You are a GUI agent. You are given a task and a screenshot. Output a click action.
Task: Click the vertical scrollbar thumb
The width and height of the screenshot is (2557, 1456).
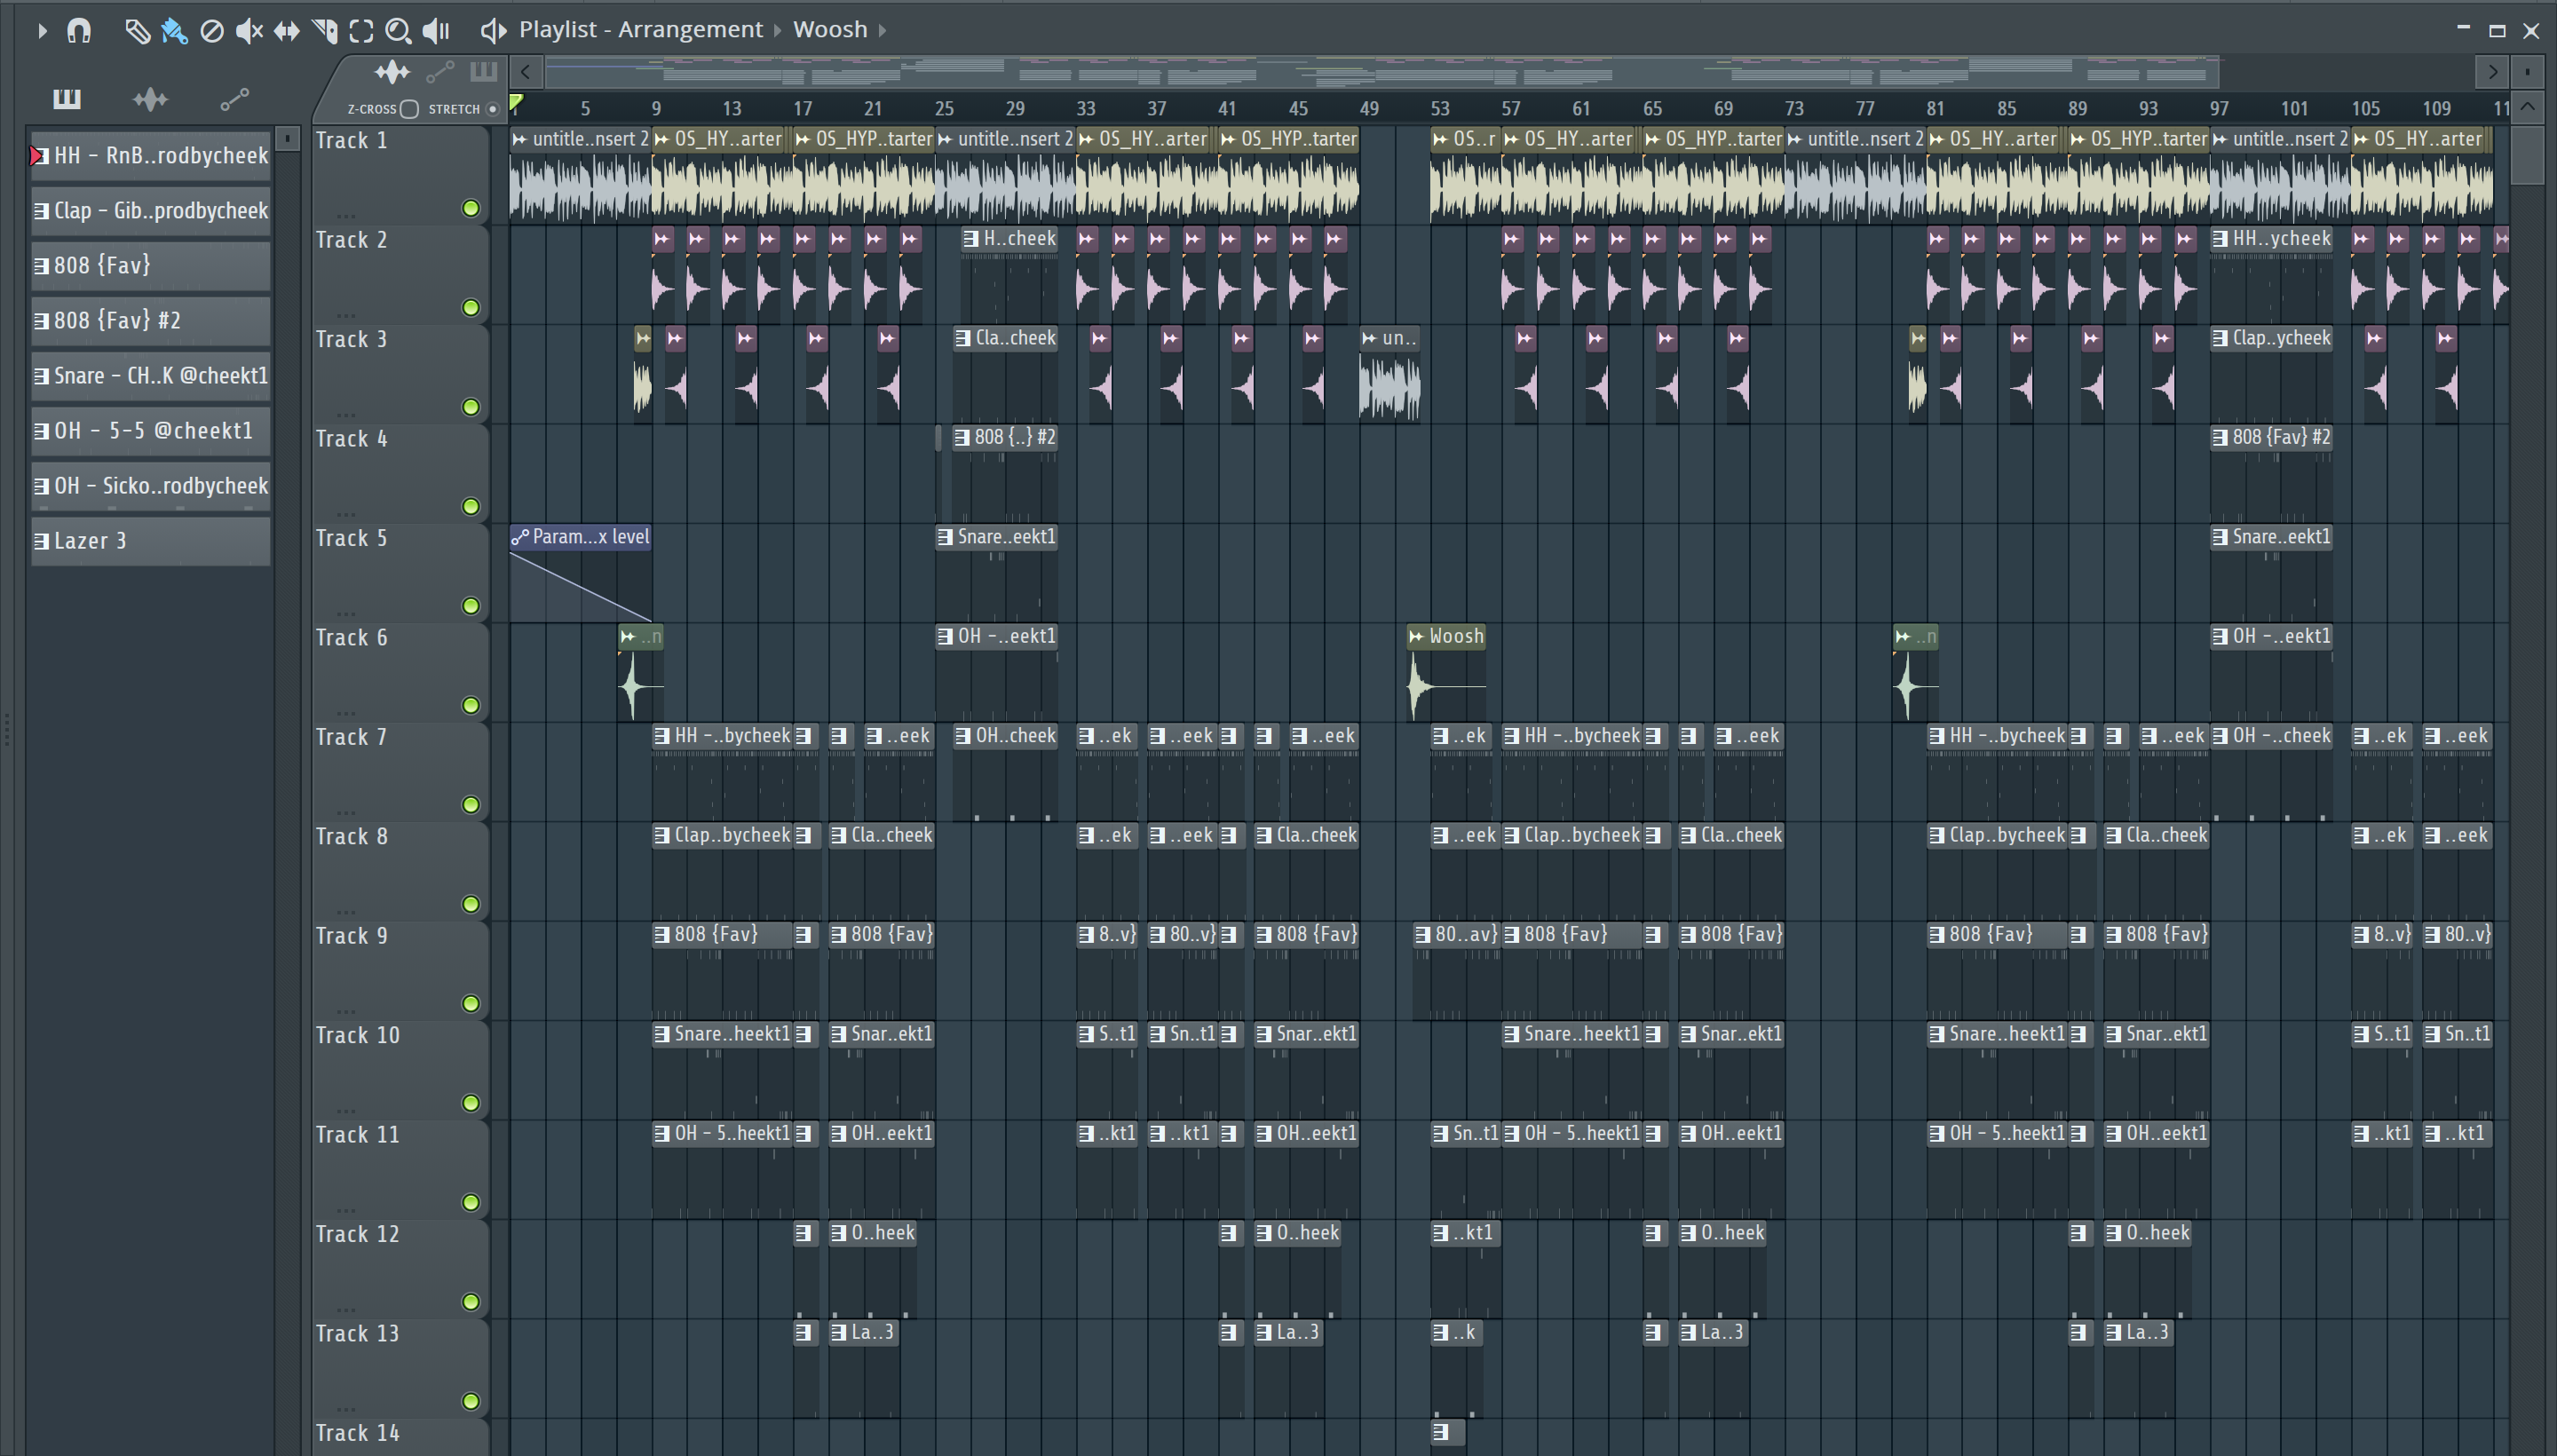pos(2527,155)
